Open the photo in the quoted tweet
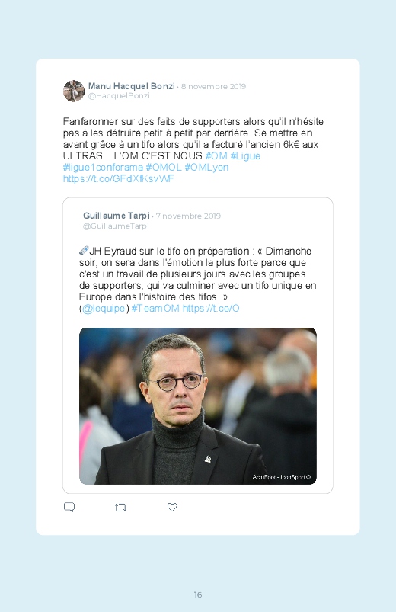The width and height of the screenshot is (396, 612). coord(198,406)
